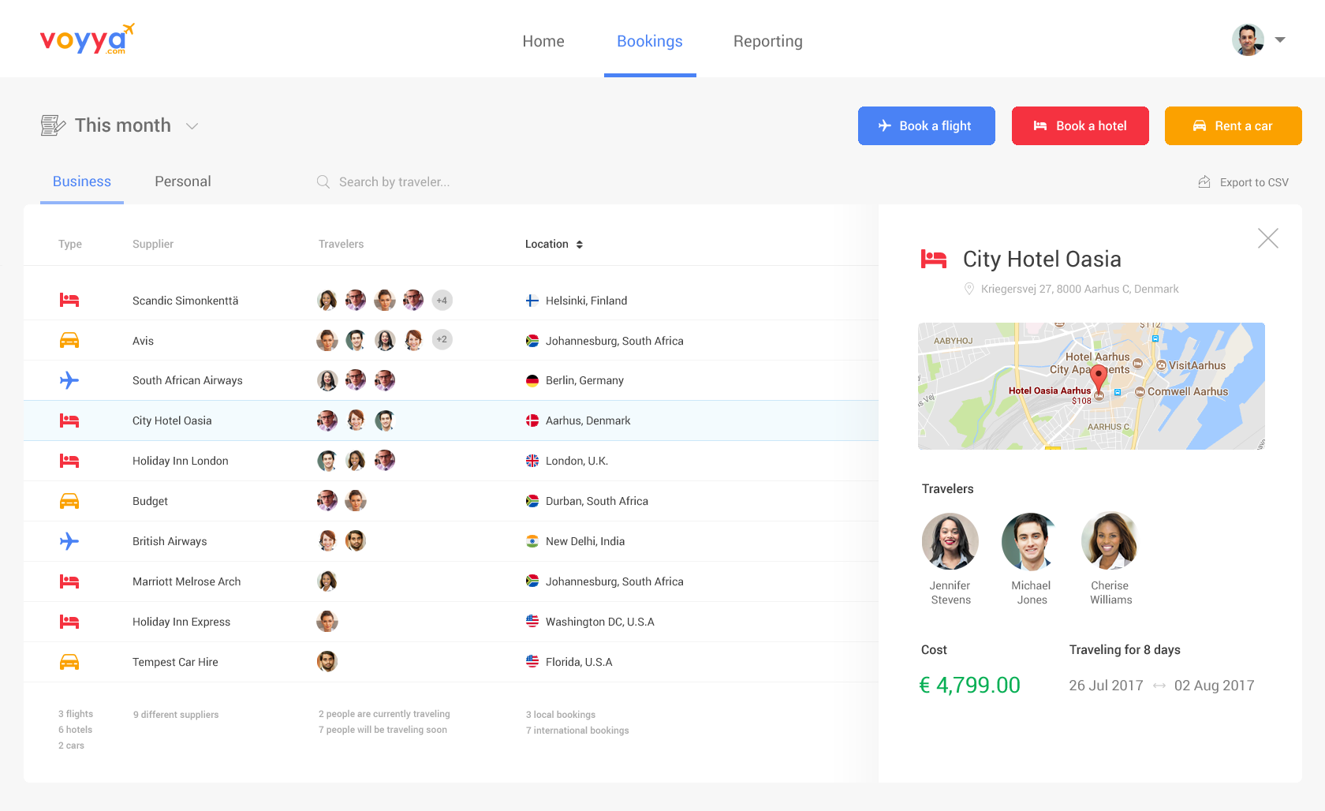Open the Home tab
1325x811 pixels.
(543, 41)
